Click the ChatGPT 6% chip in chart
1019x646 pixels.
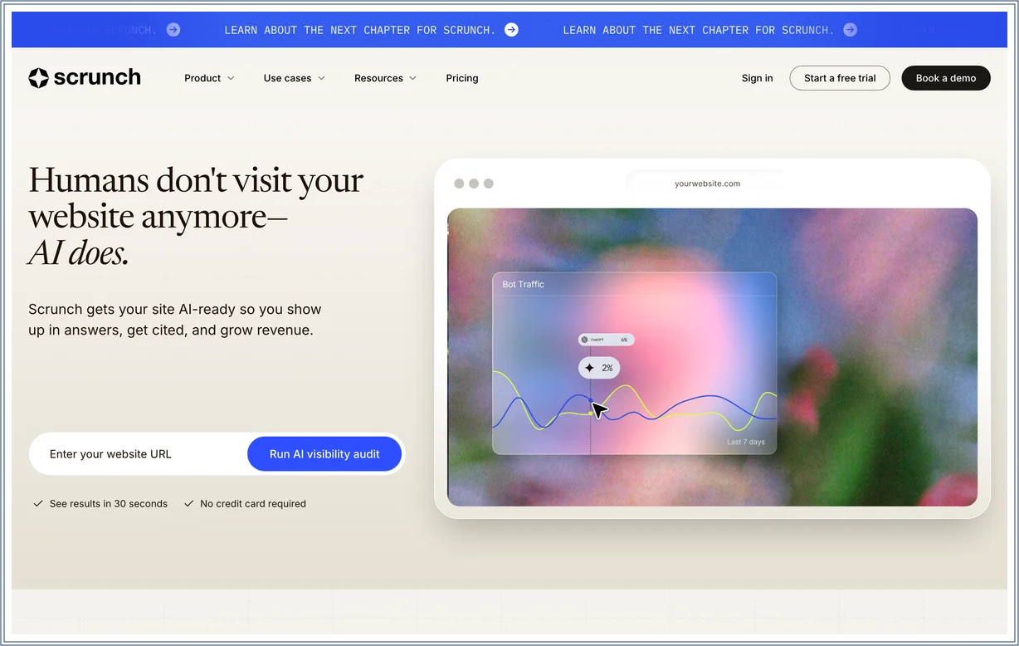[607, 340]
